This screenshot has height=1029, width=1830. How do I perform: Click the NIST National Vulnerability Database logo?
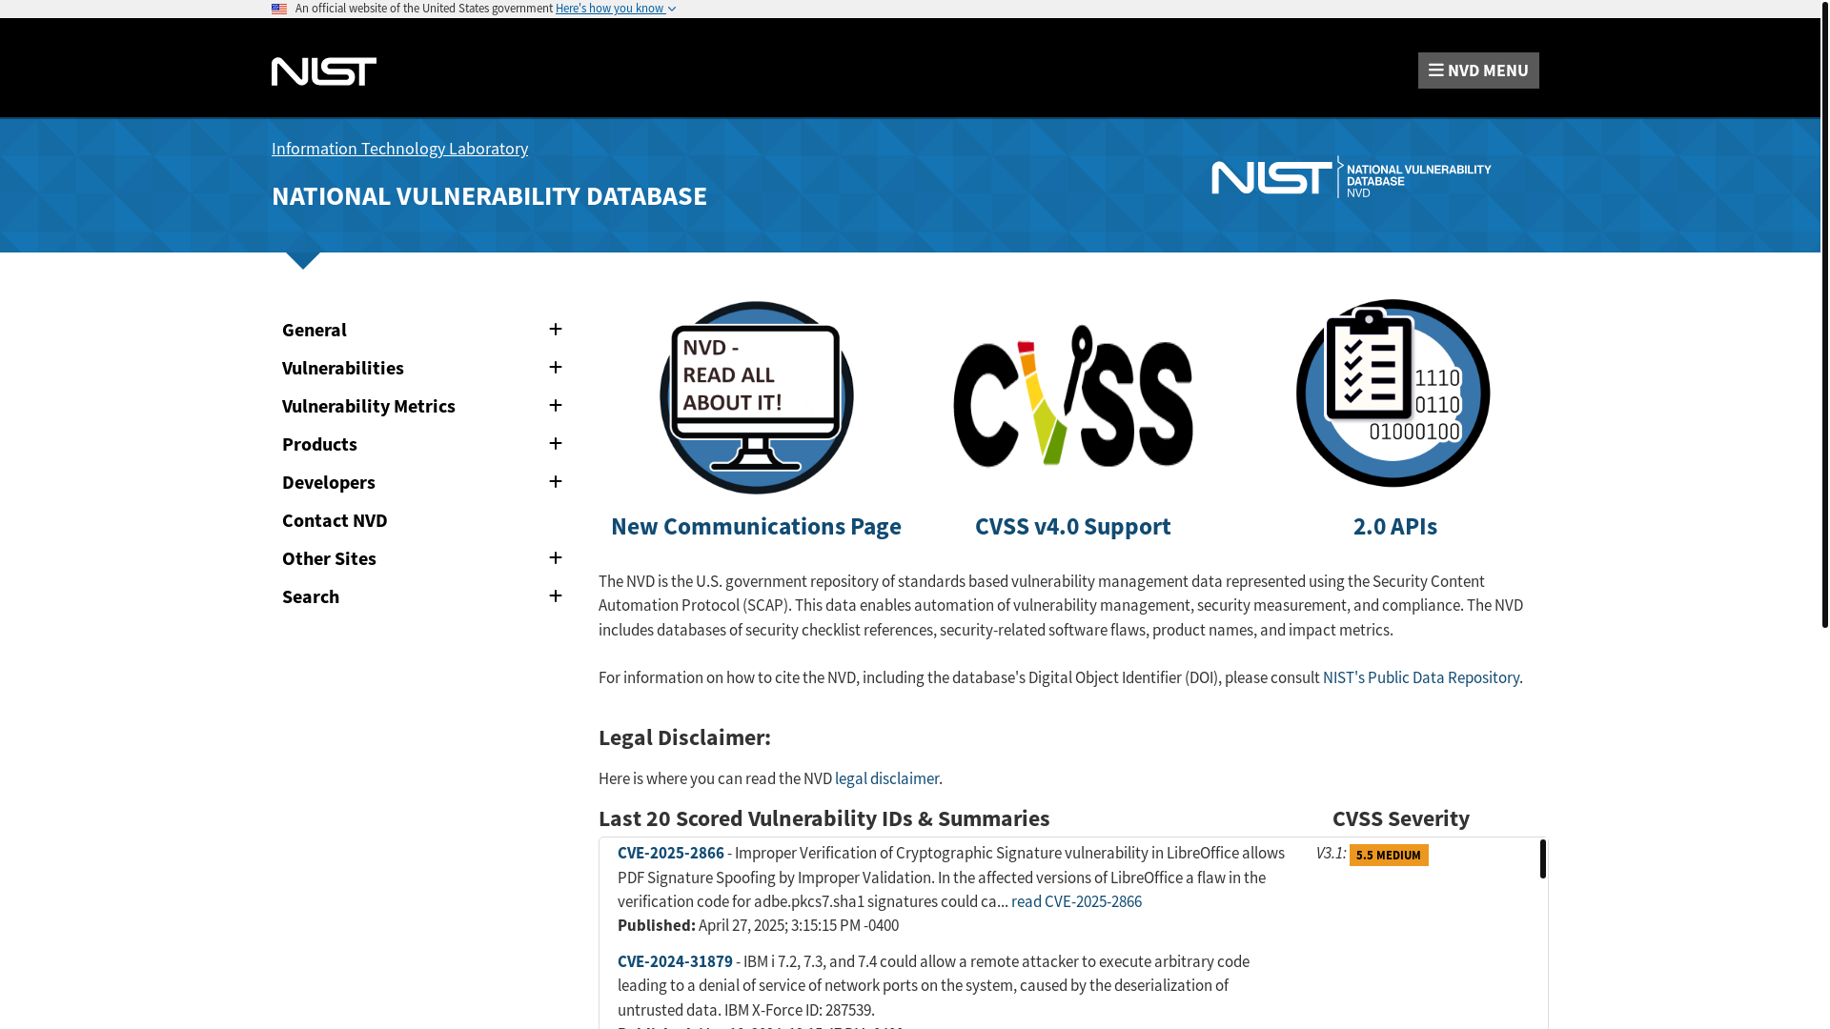[1351, 177]
